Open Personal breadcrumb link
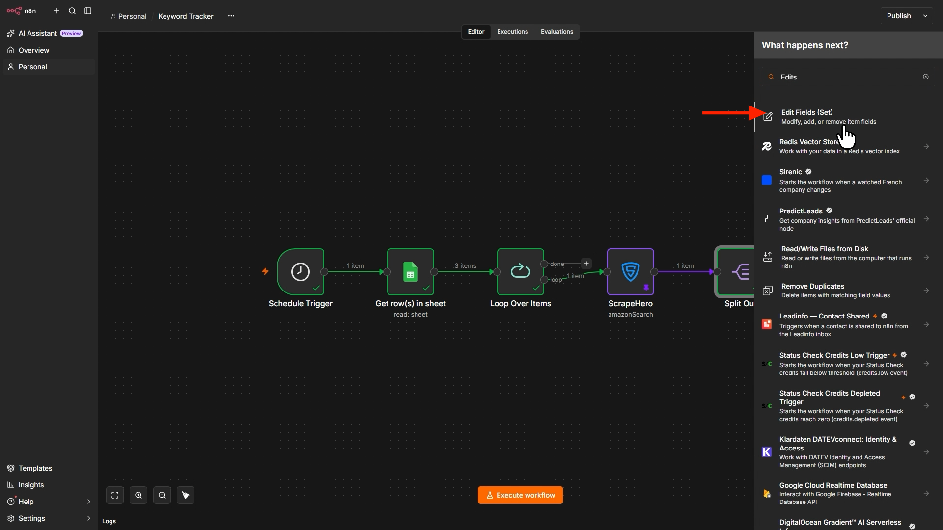 (129, 16)
